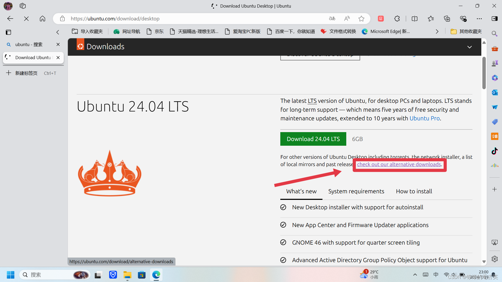Open Browser essentials heart icon

click(463, 19)
